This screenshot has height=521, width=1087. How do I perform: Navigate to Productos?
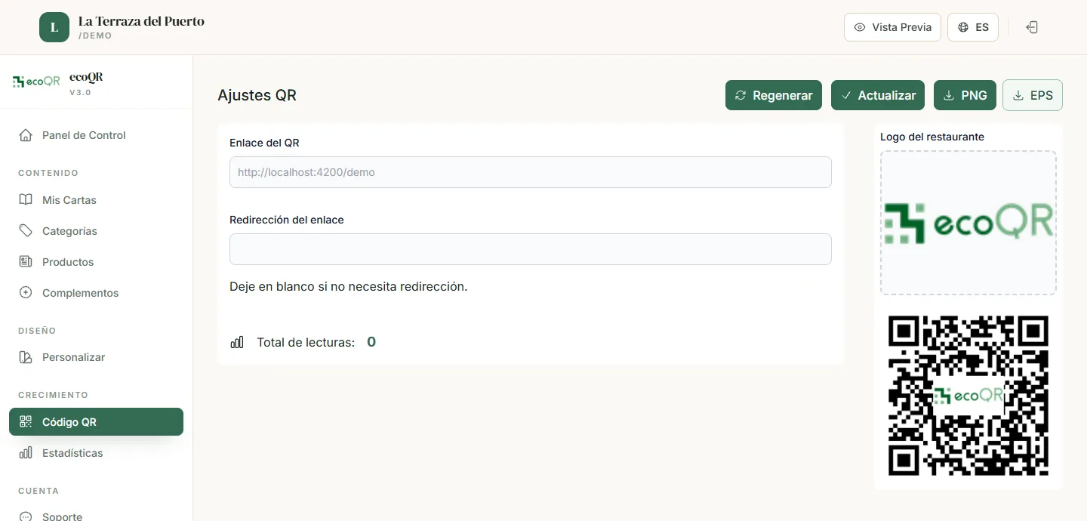tap(96, 262)
